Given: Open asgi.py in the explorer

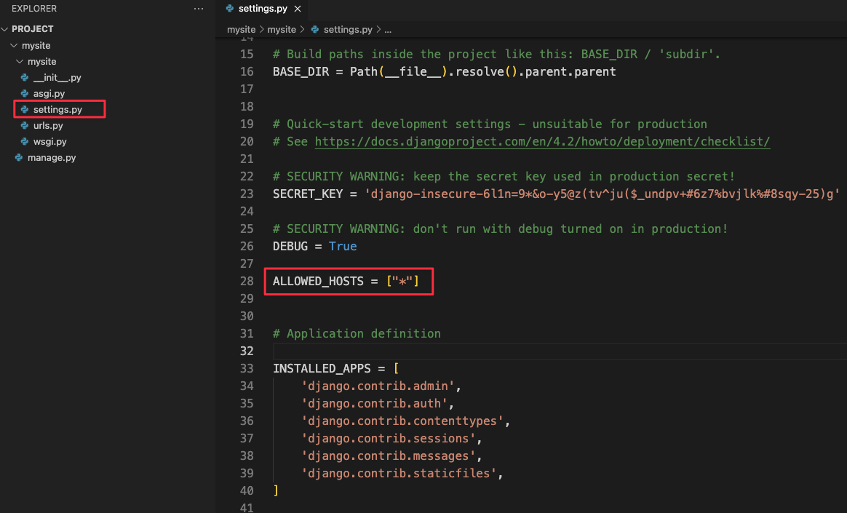Looking at the screenshot, I should 49,93.
